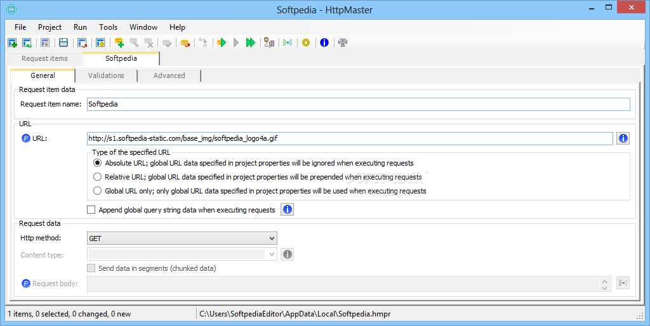Click the 'Request item name:' label
Viewport: 650px width, 326px height.
coord(51,104)
